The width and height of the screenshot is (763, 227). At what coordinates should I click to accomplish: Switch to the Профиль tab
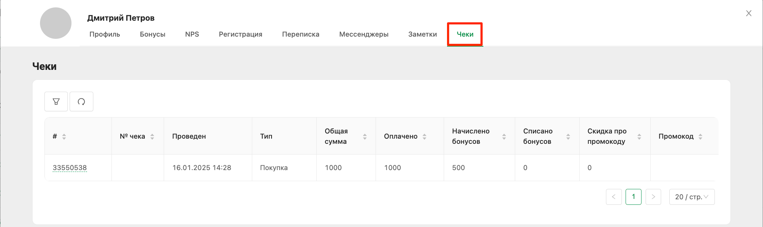(x=105, y=34)
